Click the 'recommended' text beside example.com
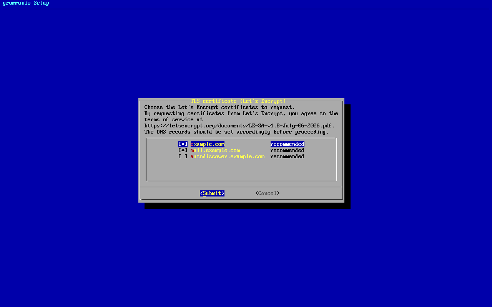 [x=288, y=144]
